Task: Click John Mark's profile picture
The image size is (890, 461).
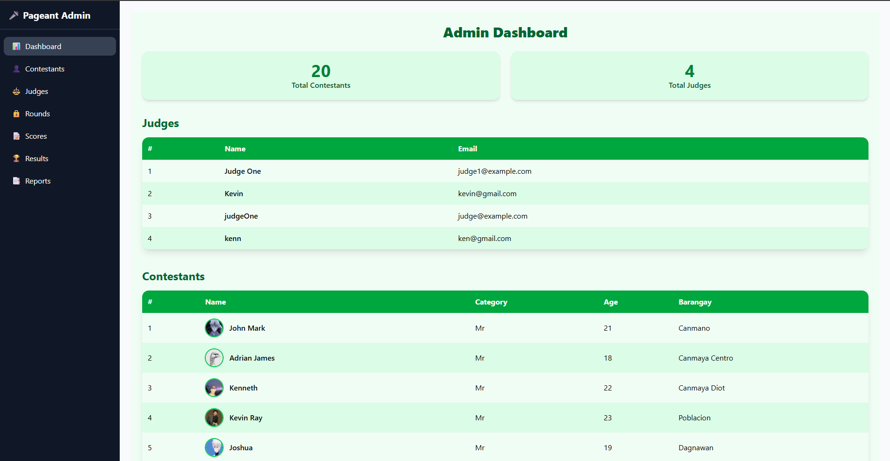Action: 214,328
